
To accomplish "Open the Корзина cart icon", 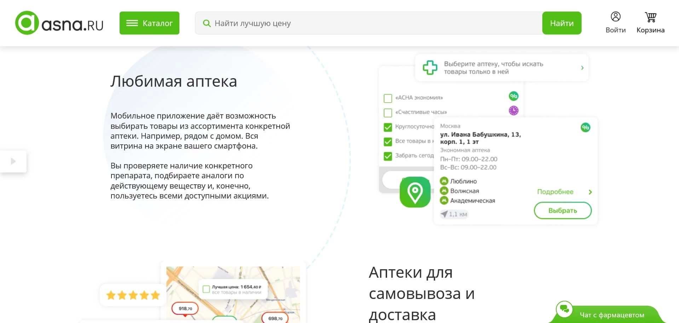I will click(650, 16).
